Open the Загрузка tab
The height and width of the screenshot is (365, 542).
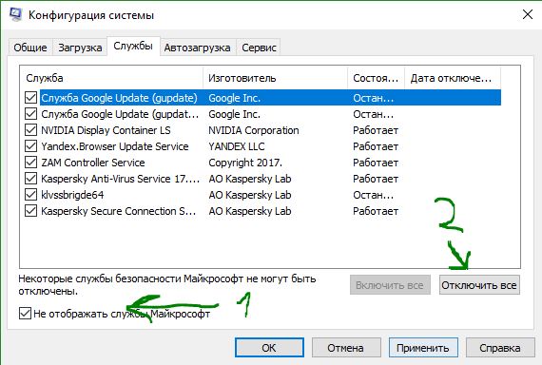(80, 48)
